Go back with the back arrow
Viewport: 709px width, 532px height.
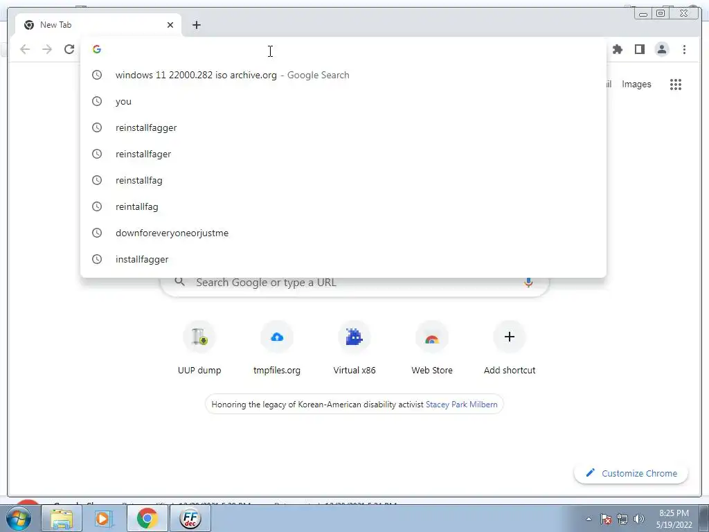point(25,49)
